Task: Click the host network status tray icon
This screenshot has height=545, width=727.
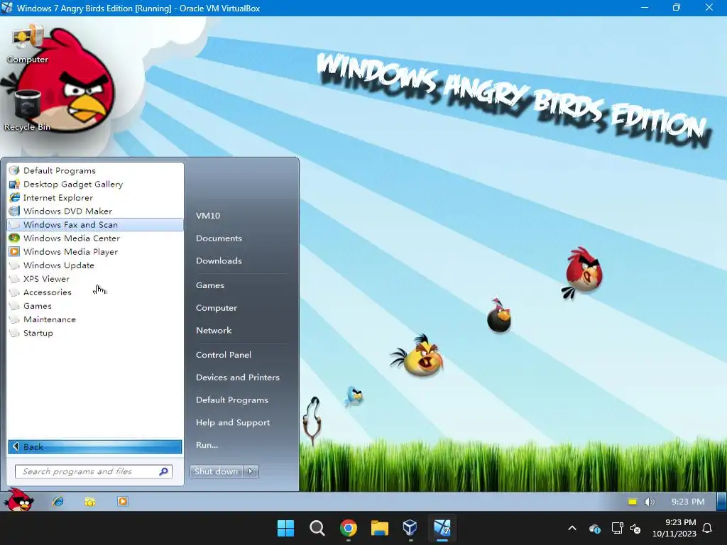Action: 617,528
